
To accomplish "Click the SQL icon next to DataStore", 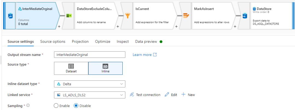I will click(x=254, y=9).
